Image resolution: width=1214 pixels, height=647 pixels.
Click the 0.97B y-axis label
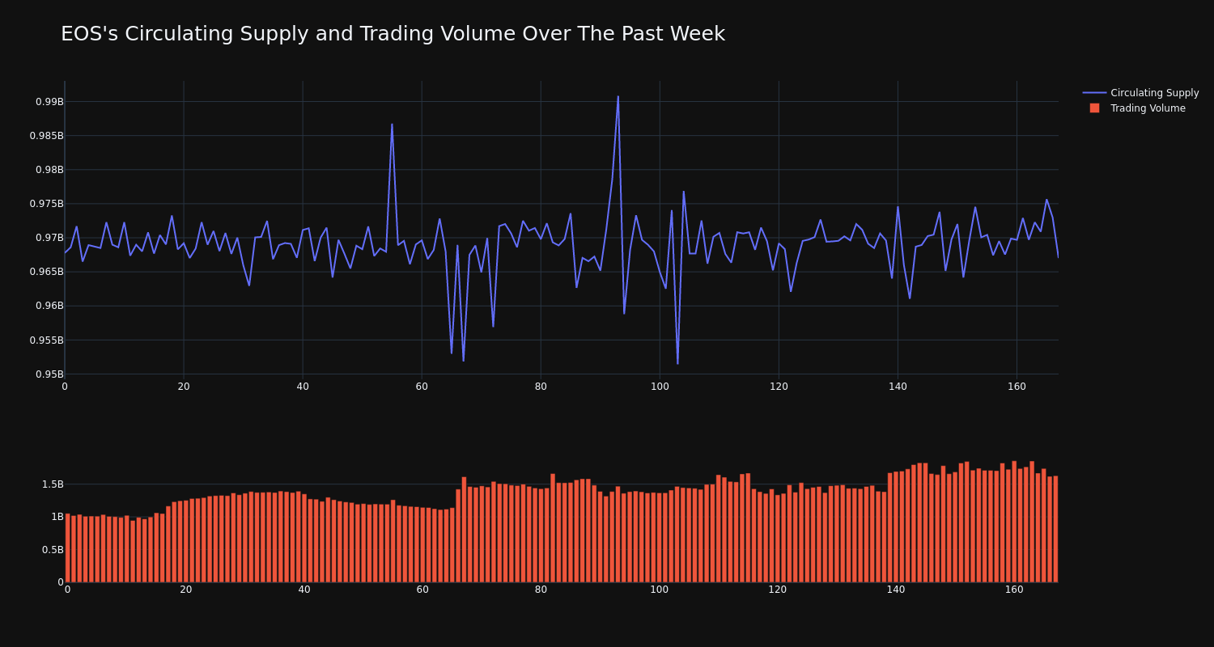(49, 238)
